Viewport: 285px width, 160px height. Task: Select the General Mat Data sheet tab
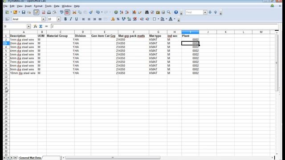(30, 158)
